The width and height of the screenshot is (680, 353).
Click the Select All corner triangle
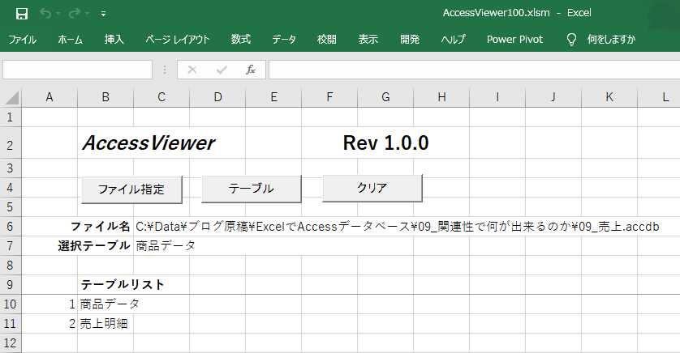[11, 98]
